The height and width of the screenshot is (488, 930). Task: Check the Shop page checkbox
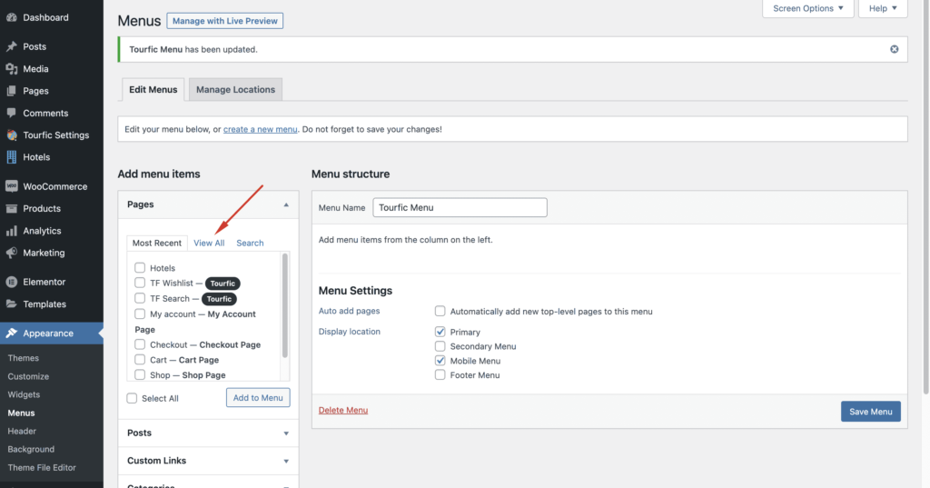(x=140, y=374)
